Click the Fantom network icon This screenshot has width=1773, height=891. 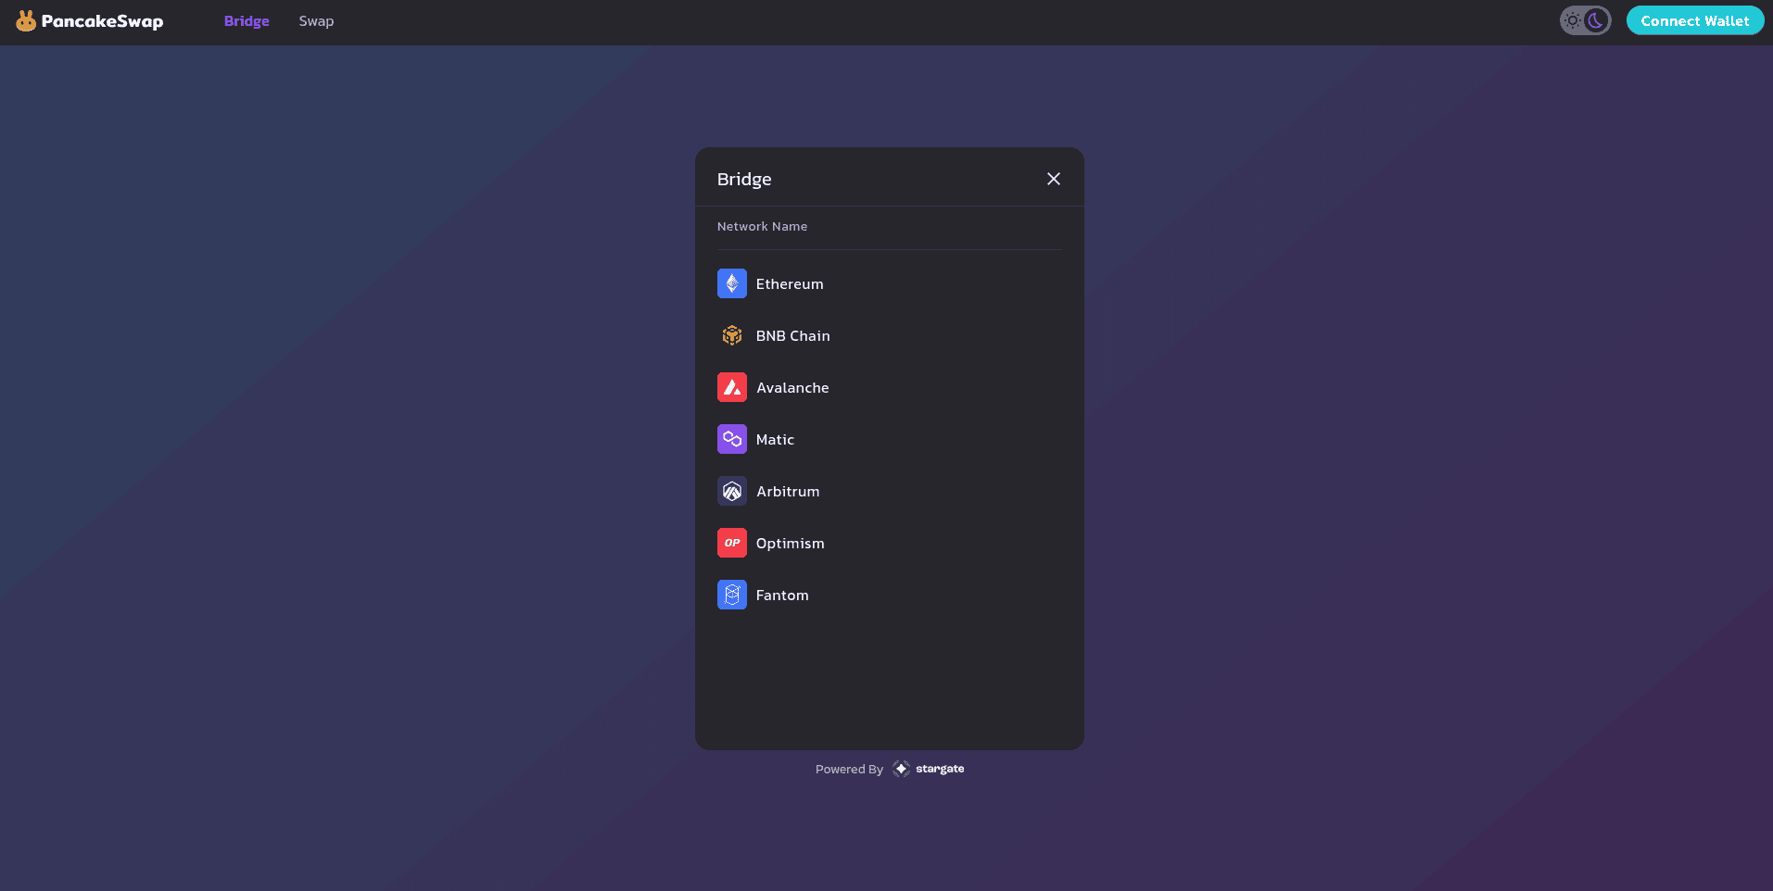coord(732,595)
